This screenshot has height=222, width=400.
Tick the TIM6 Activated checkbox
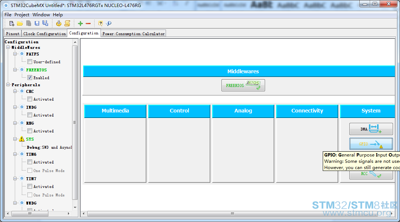[x=30, y=162]
